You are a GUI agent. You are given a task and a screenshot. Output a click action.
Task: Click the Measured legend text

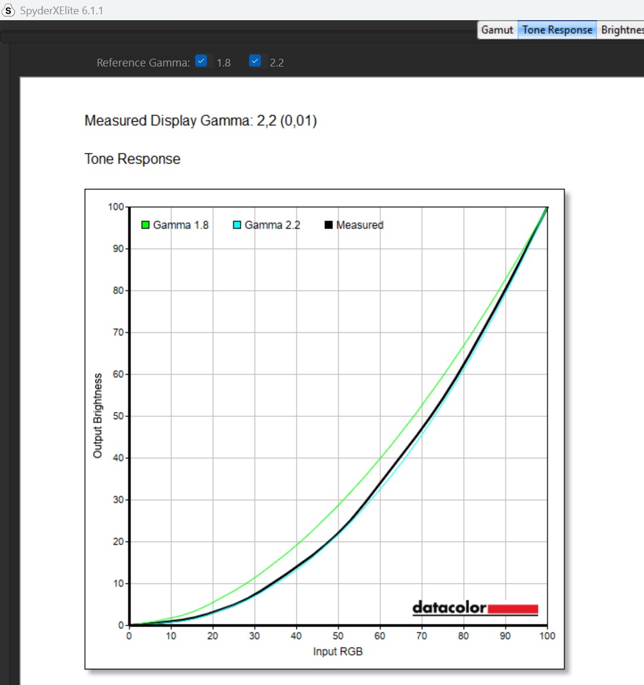[359, 225]
